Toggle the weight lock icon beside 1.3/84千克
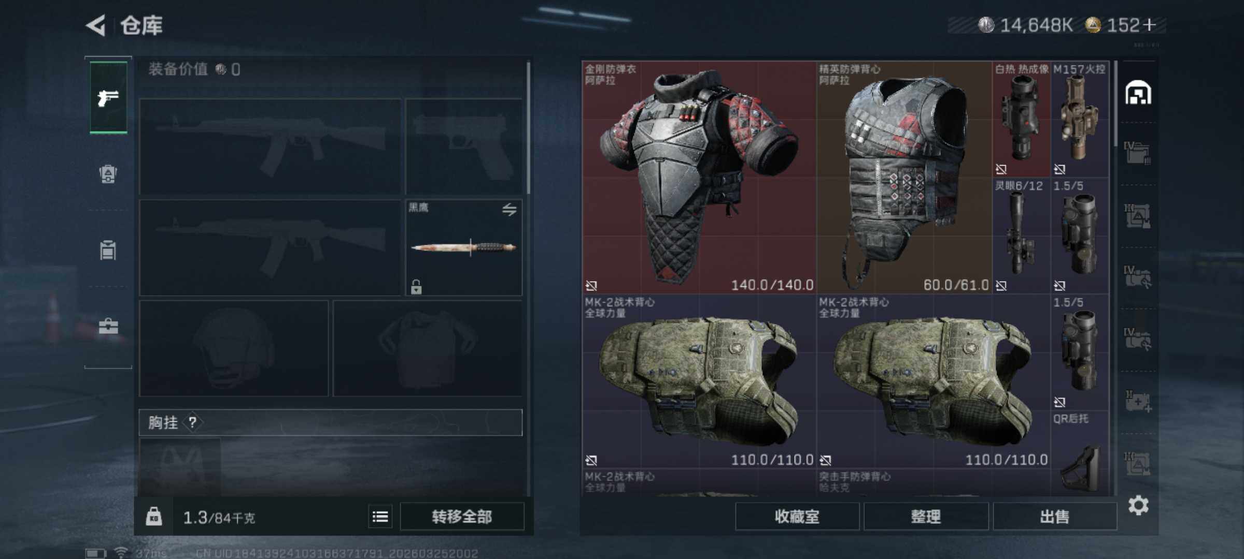 154,517
